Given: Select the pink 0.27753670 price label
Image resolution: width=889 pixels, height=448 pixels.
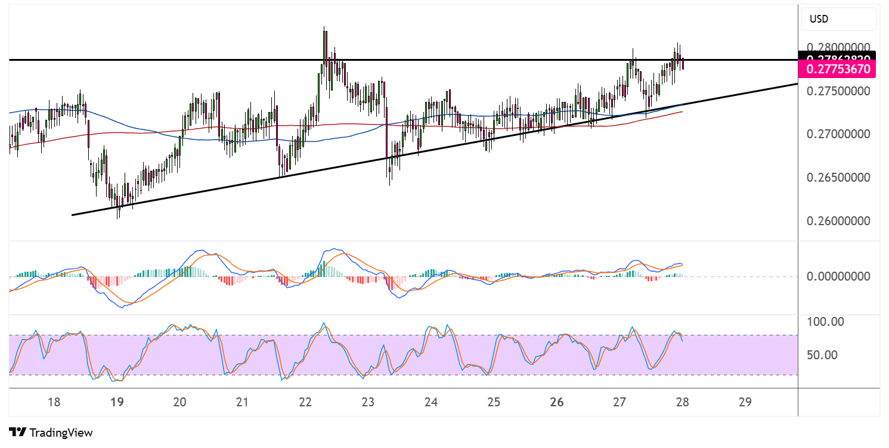Looking at the screenshot, I should point(838,69).
